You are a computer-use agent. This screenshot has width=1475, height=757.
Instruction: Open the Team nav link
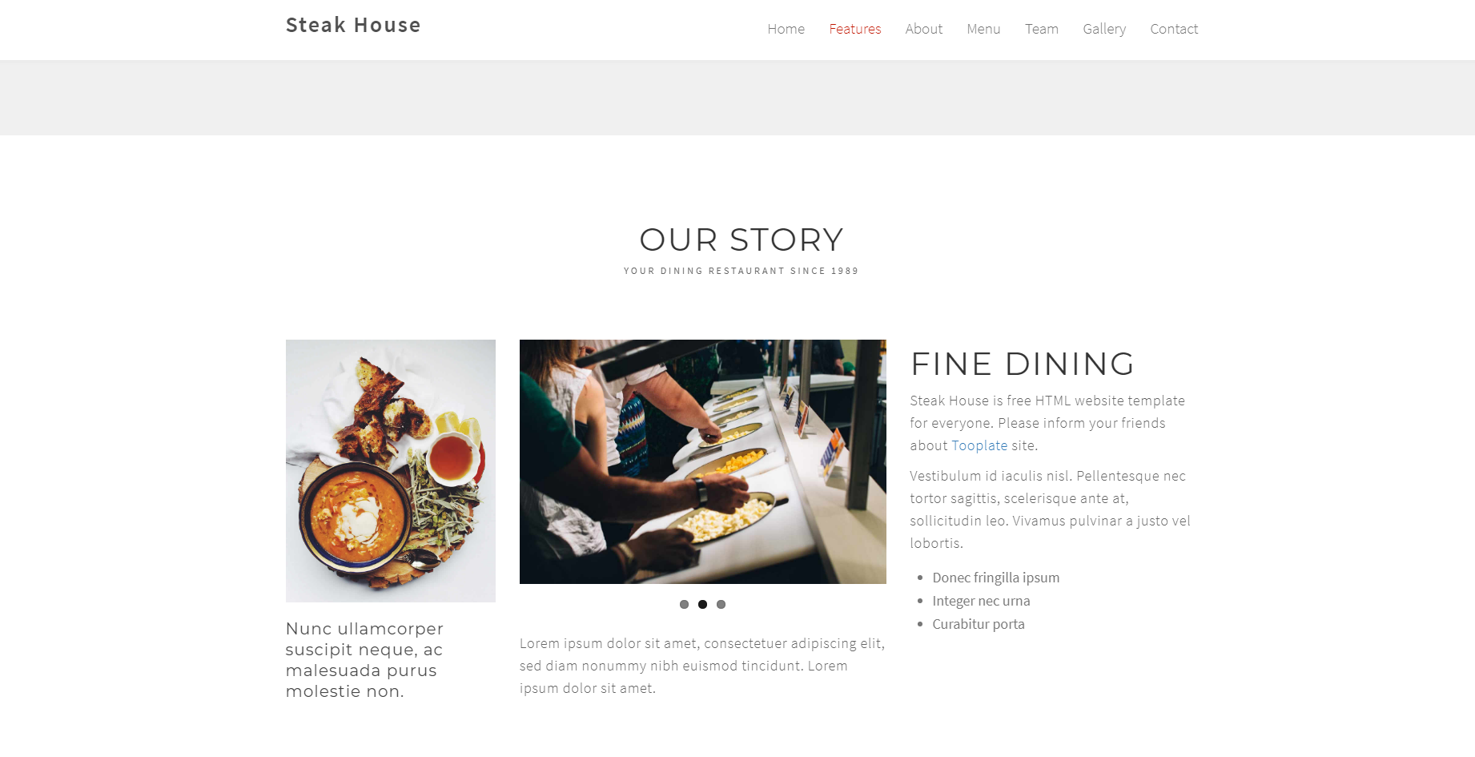pyautogui.click(x=1041, y=29)
